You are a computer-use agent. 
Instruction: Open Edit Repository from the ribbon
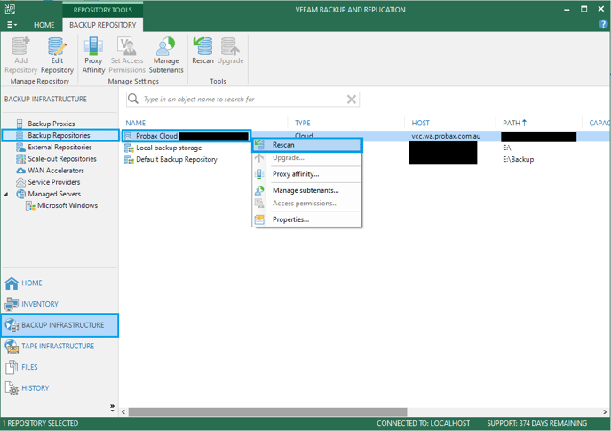[57, 55]
